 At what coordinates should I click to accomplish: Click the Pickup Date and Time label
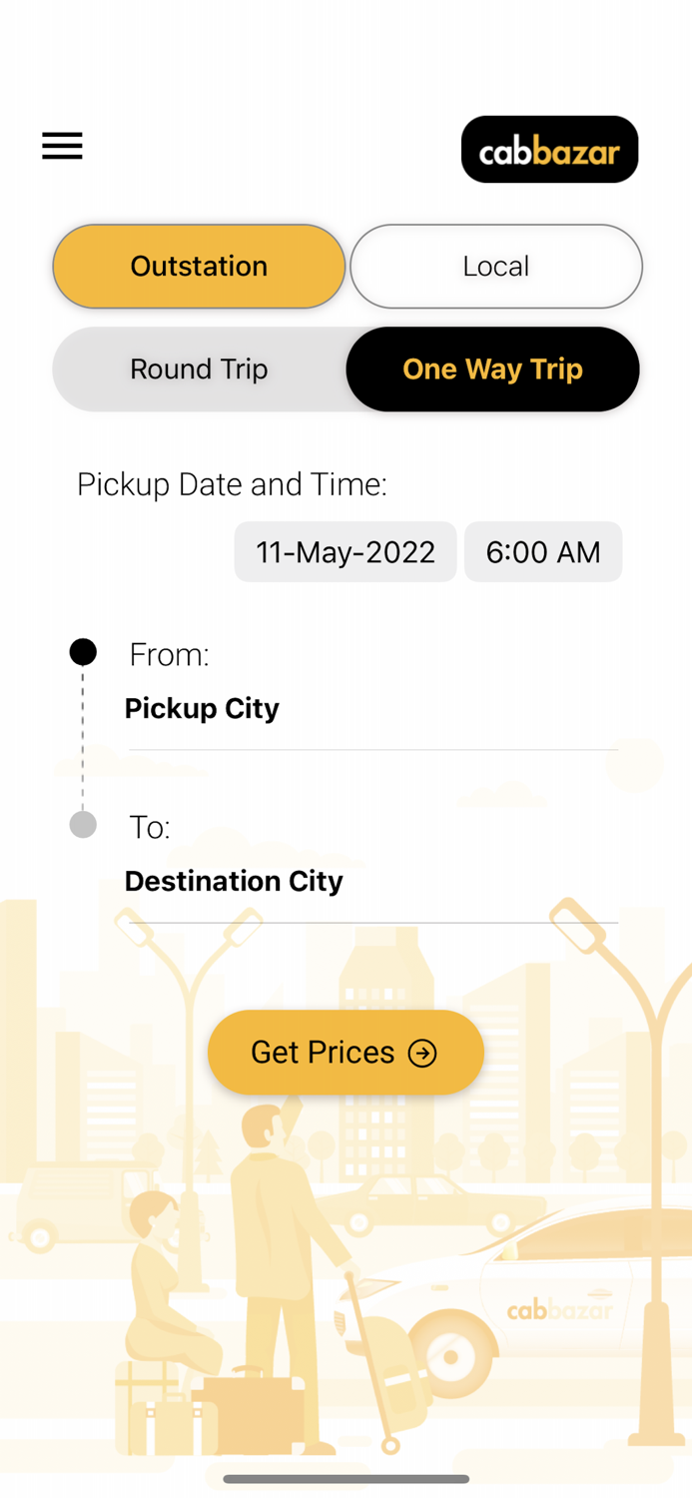click(x=231, y=483)
